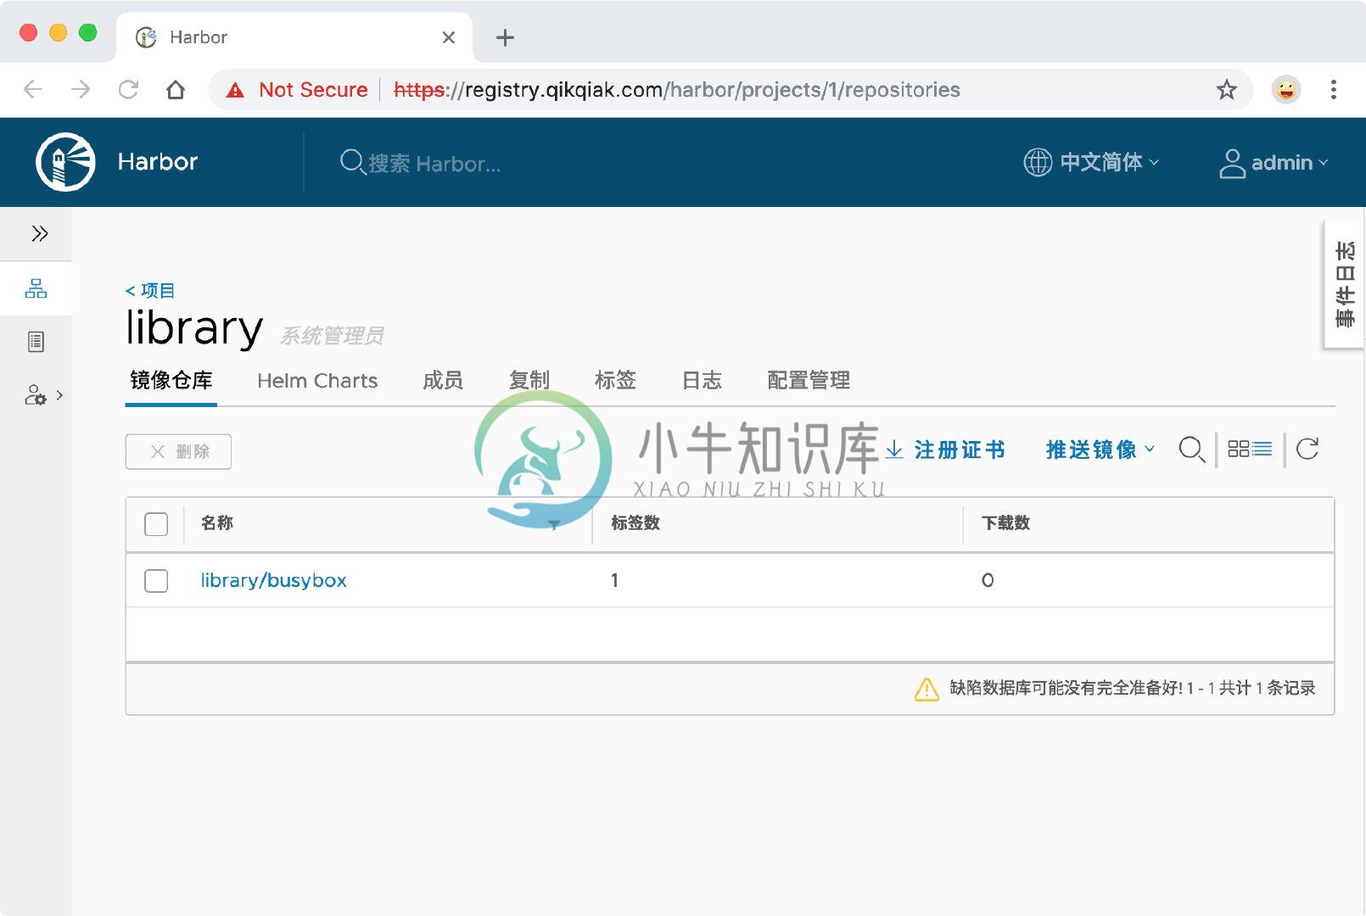Open the browser three-dot menu
The height and width of the screenshot is (916, 1366).
coord(1334,90)
